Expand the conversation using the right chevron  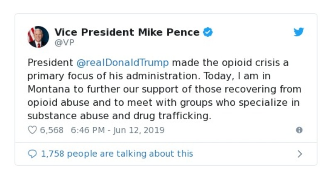(x=300, y=154)
